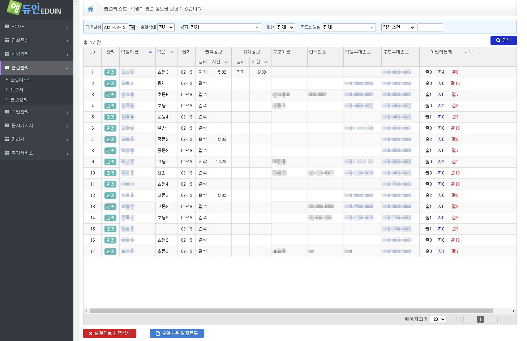Expand 학생관리 sidebar menu chevron

pyautogui.click(x=67, y=55)
